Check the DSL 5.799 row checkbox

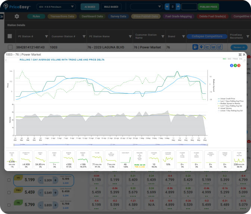tap(9, 205)
